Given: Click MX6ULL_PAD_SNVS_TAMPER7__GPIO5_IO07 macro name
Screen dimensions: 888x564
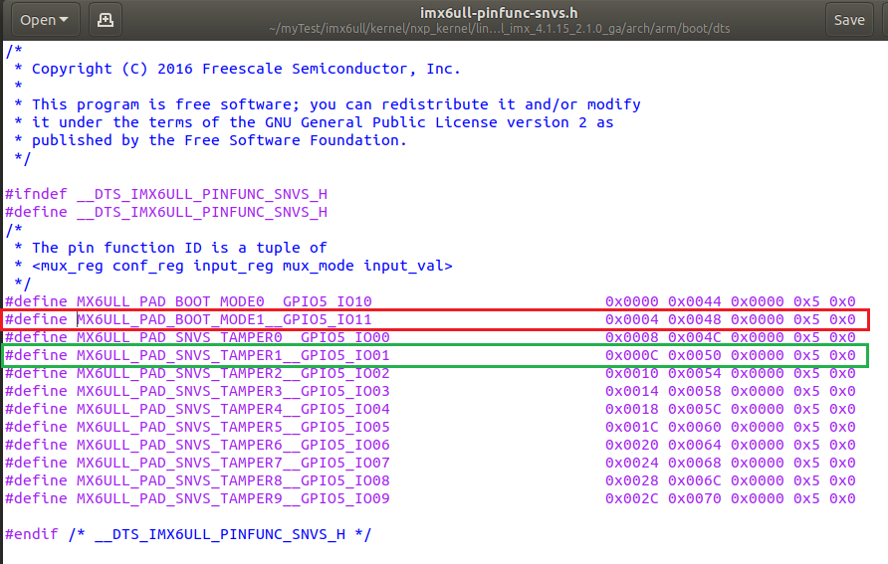Looking at the screenshot, I should tap(233, 463).
